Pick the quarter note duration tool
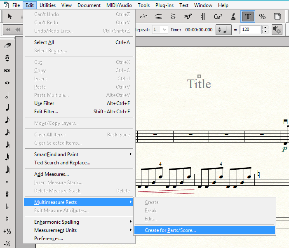Image resolution: width=289 pixels, height=248 pixels. click(7, 108)
